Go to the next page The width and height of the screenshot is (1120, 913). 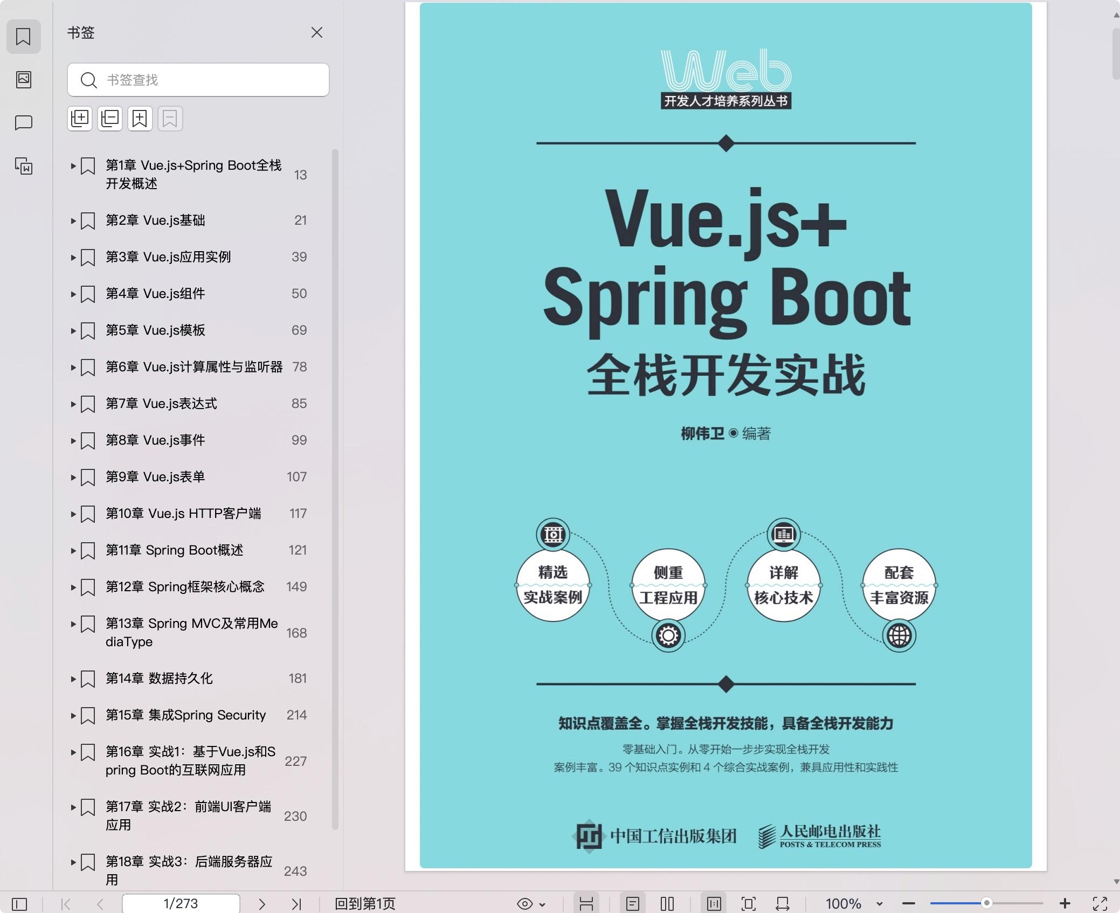pyautogui.click(x=262, y=904)
